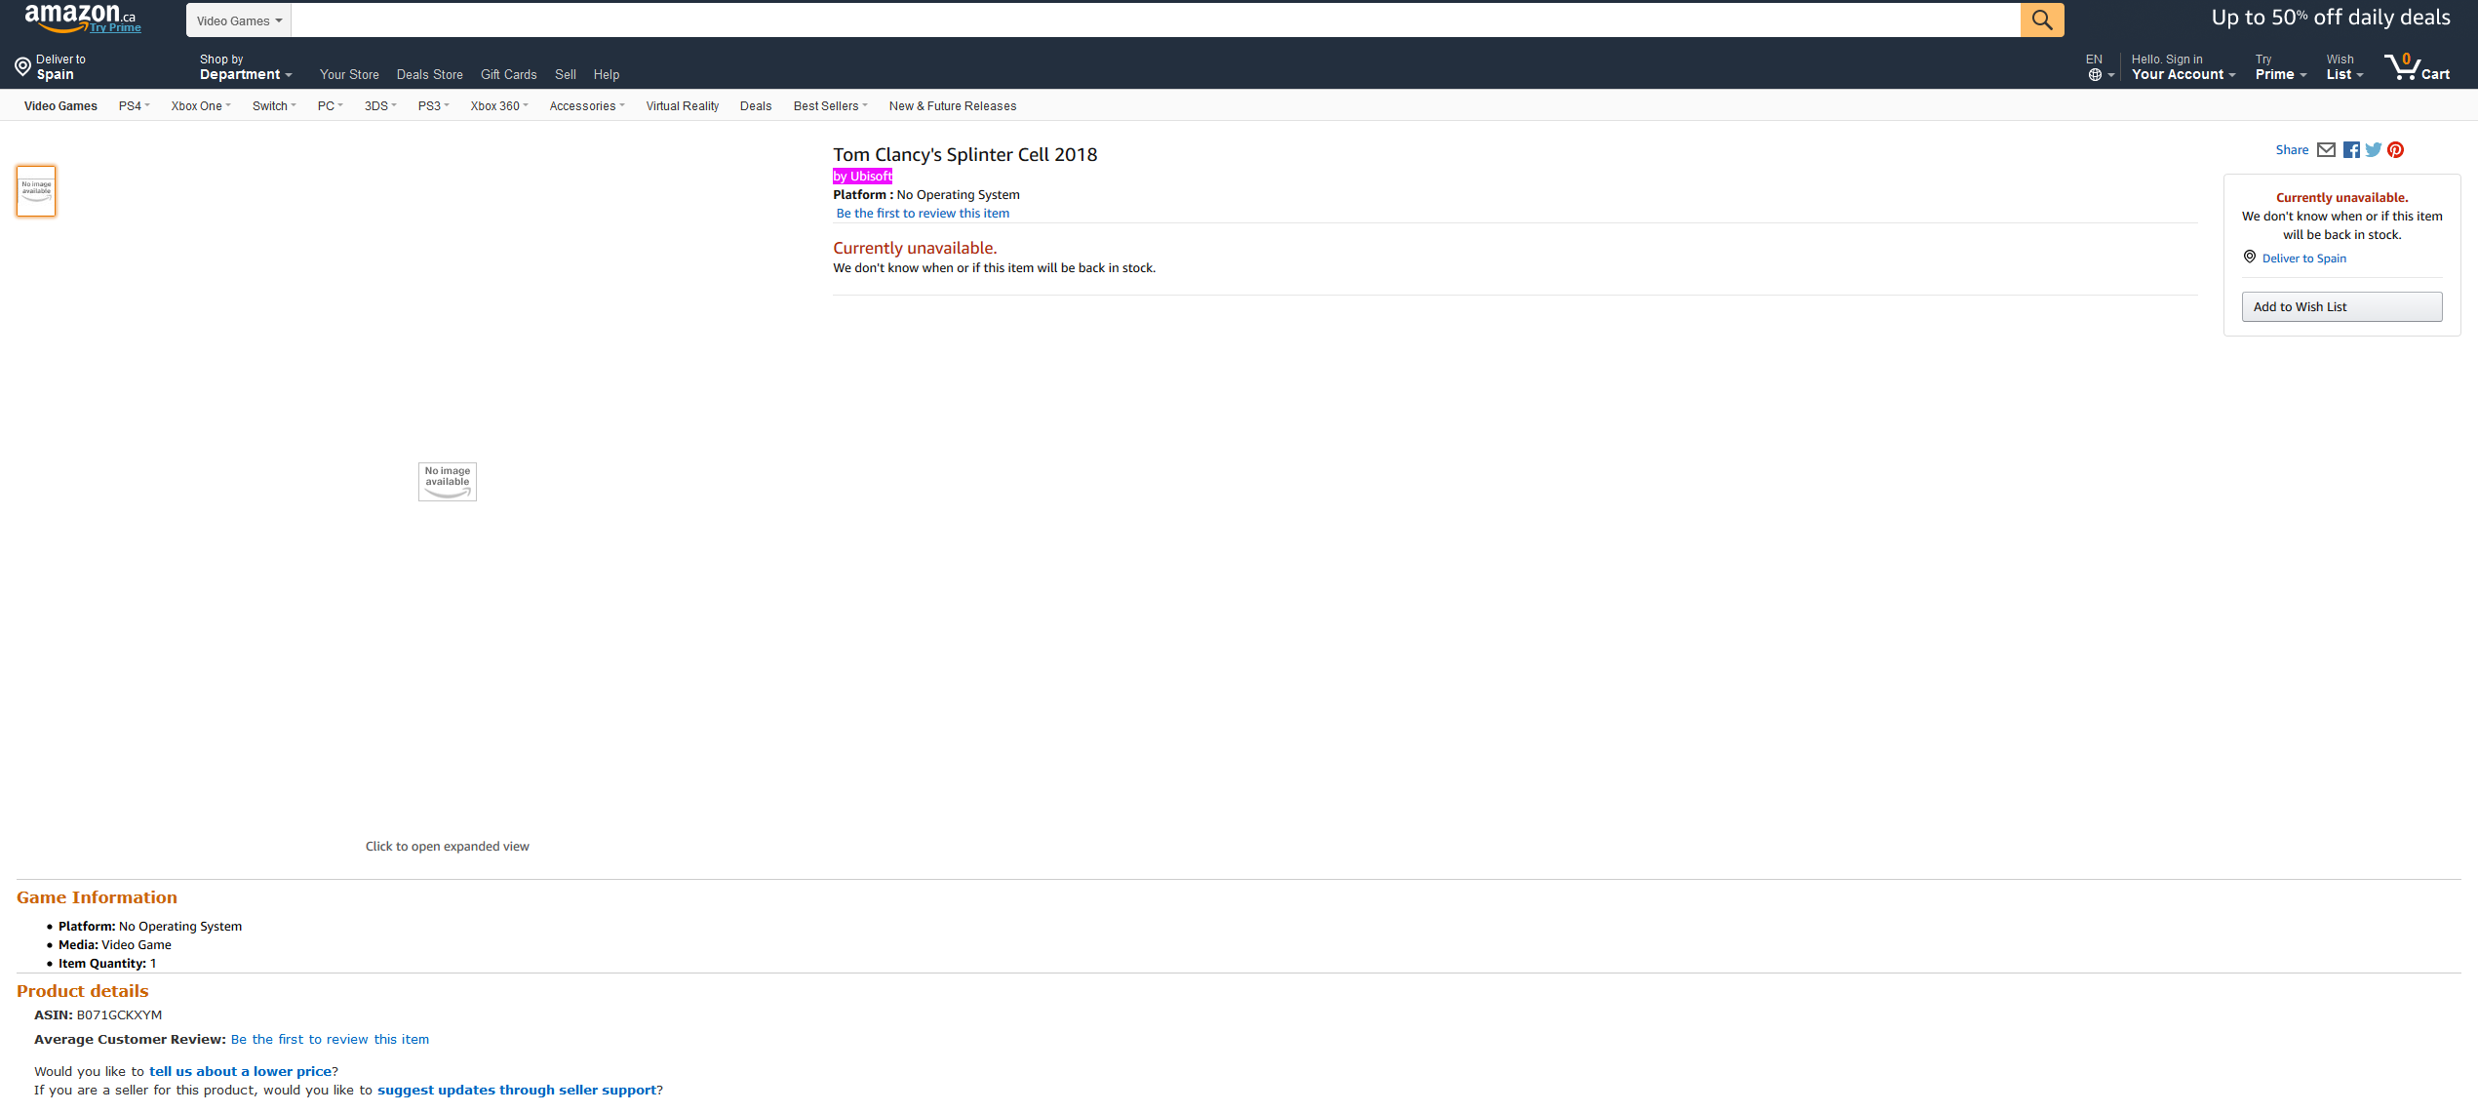The width and height of the screenshot is (2478, 1113).
Task: Focus the main search input field
Action: [x=1154, y=20]
